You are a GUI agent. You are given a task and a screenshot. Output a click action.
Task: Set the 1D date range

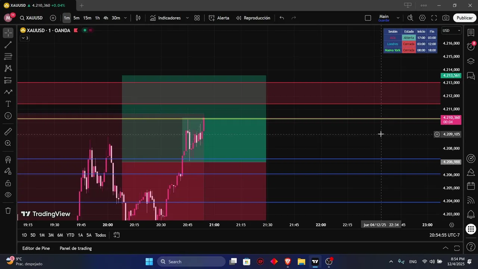24,235
